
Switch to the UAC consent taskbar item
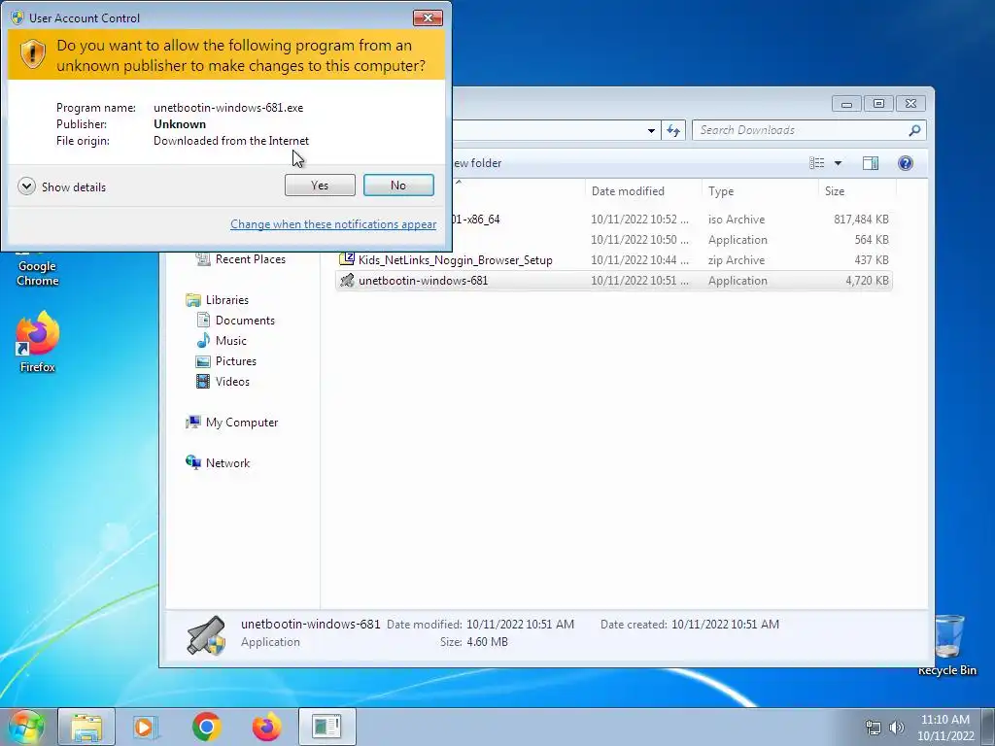tap(327, 727)
